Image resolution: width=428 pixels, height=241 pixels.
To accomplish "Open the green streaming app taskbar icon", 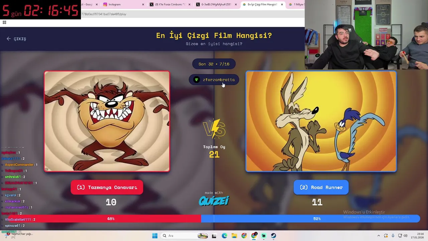I will 264,236.
